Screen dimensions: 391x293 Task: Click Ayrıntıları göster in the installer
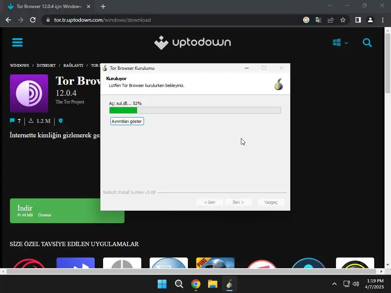coord(127,121)
